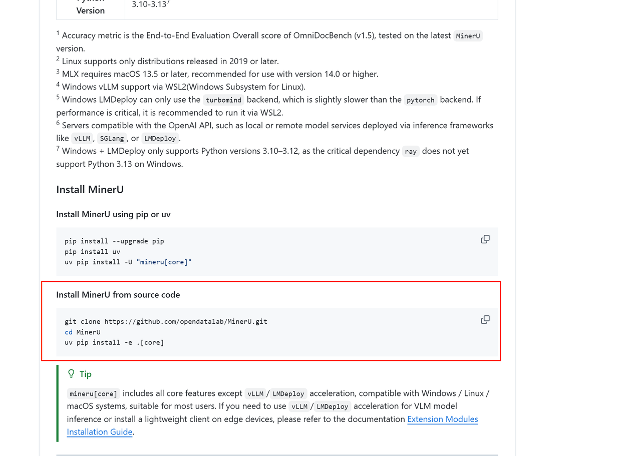The height and width of the screenshot is (456, 641).
Task: Click the "Install MinerU from source code" heading
Action: tap(118, 295)
